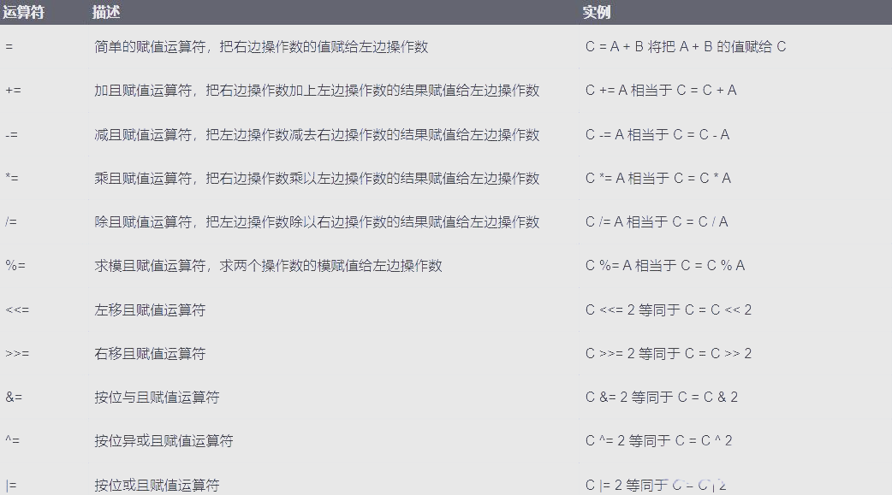The height and width of the screenshot is (495, 892).
Task: Select the <<= operator cell
Action: 17,309
